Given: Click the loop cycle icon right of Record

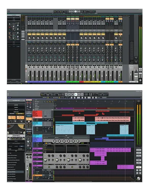Looking at the screenshot, I should [82, 94].
